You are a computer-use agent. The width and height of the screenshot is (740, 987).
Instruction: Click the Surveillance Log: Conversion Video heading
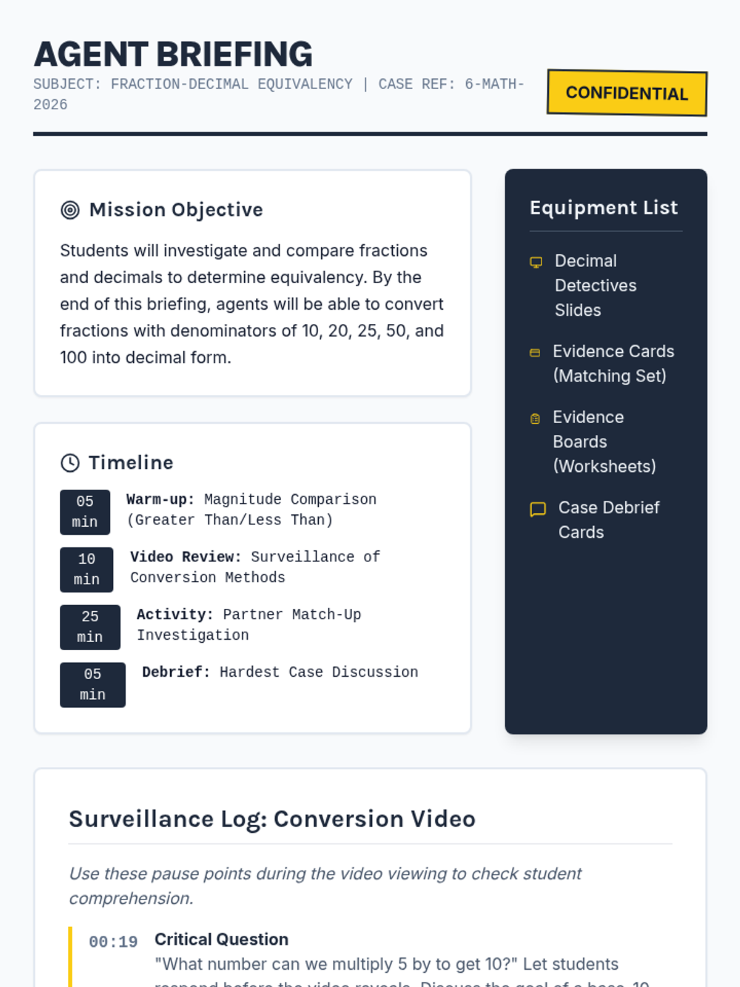click(272, 819)
